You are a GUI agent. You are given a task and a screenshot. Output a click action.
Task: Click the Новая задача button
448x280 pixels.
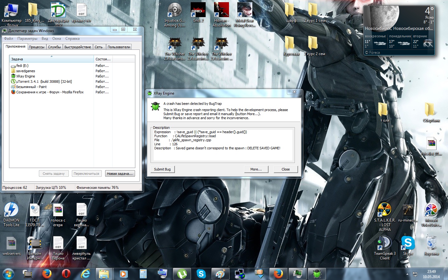pos(120,174)
